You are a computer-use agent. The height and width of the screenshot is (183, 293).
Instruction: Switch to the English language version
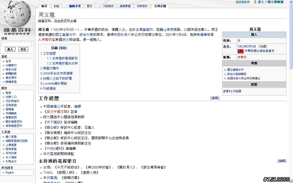pos(10,172)
